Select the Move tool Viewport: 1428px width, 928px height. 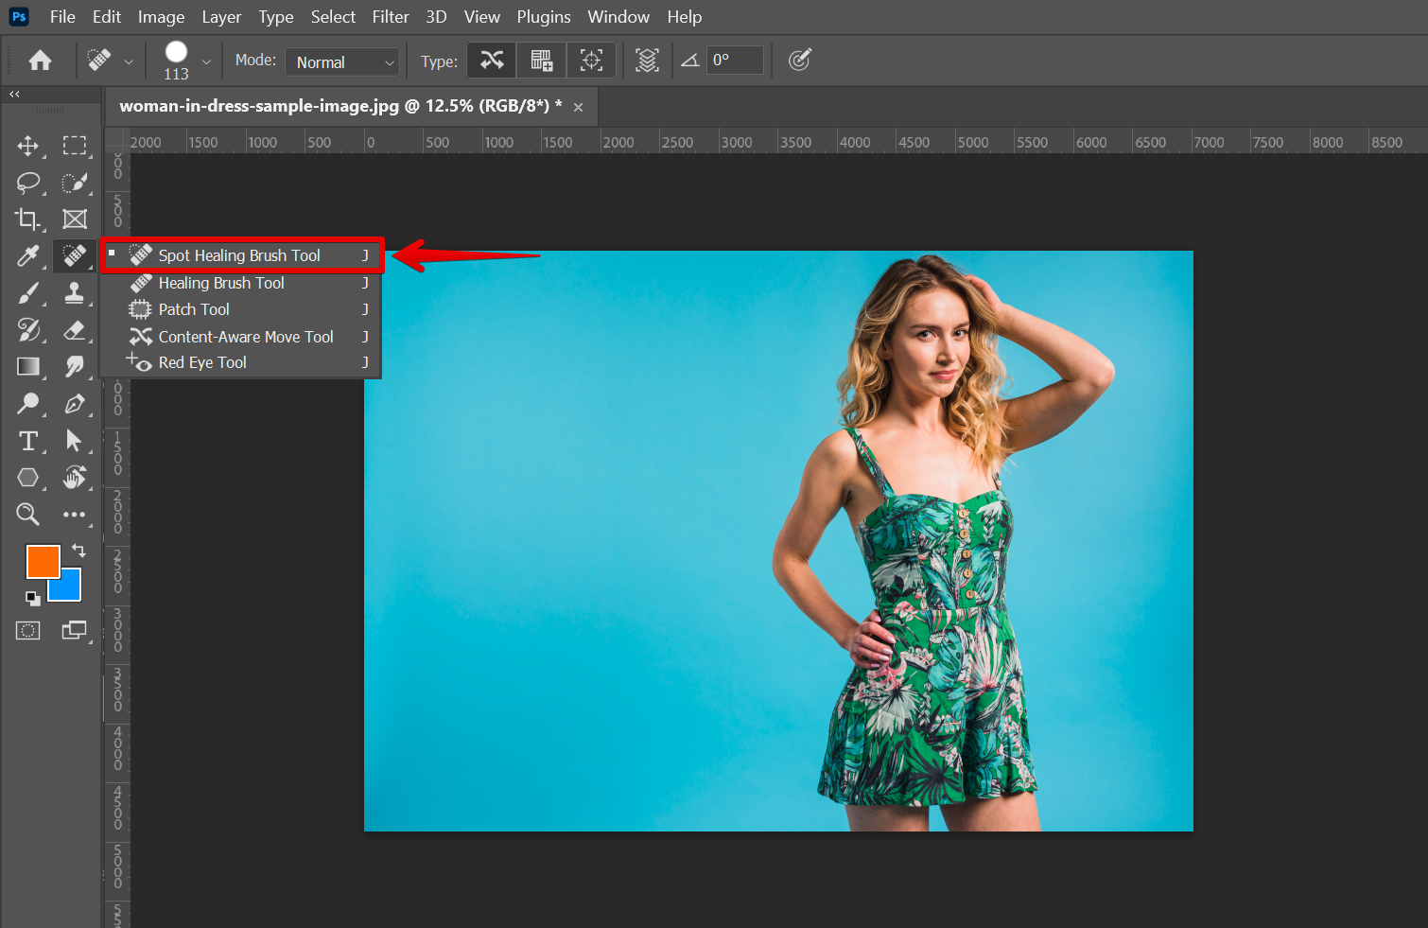pyautogui.click(x=28, y=146)
